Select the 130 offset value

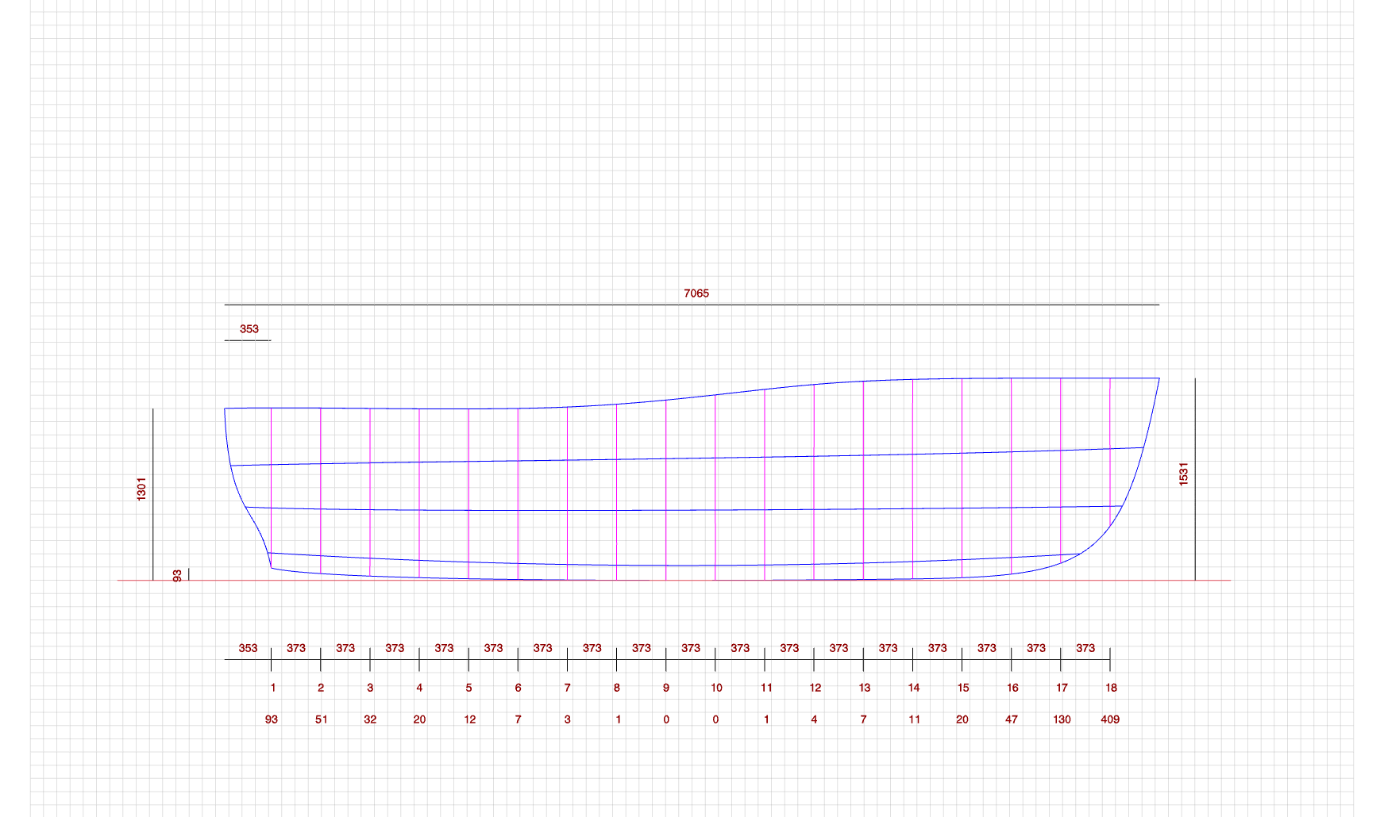(x=1062, y=719)
